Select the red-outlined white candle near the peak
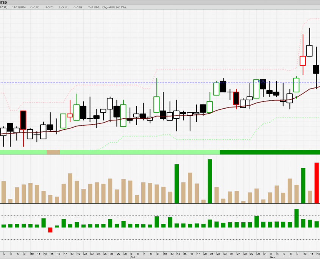The width and height of the screenshot is (320, 259). [303, 61]
